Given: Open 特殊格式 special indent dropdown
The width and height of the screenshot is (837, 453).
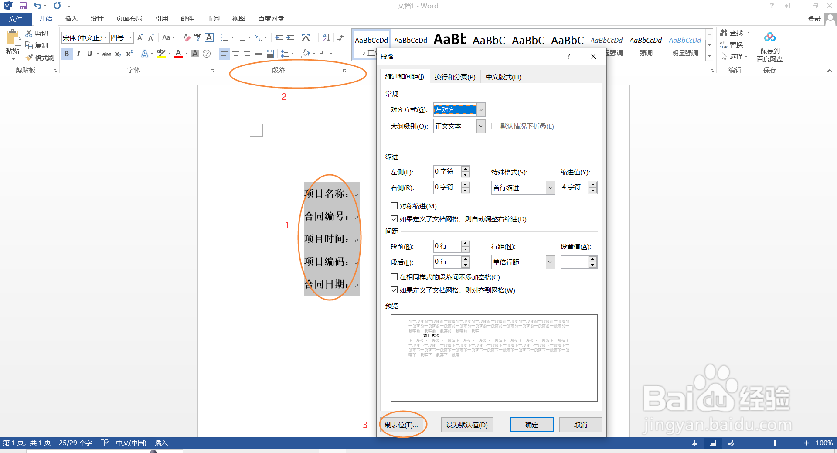Looking at the screenshot, I should click(550, 187).
